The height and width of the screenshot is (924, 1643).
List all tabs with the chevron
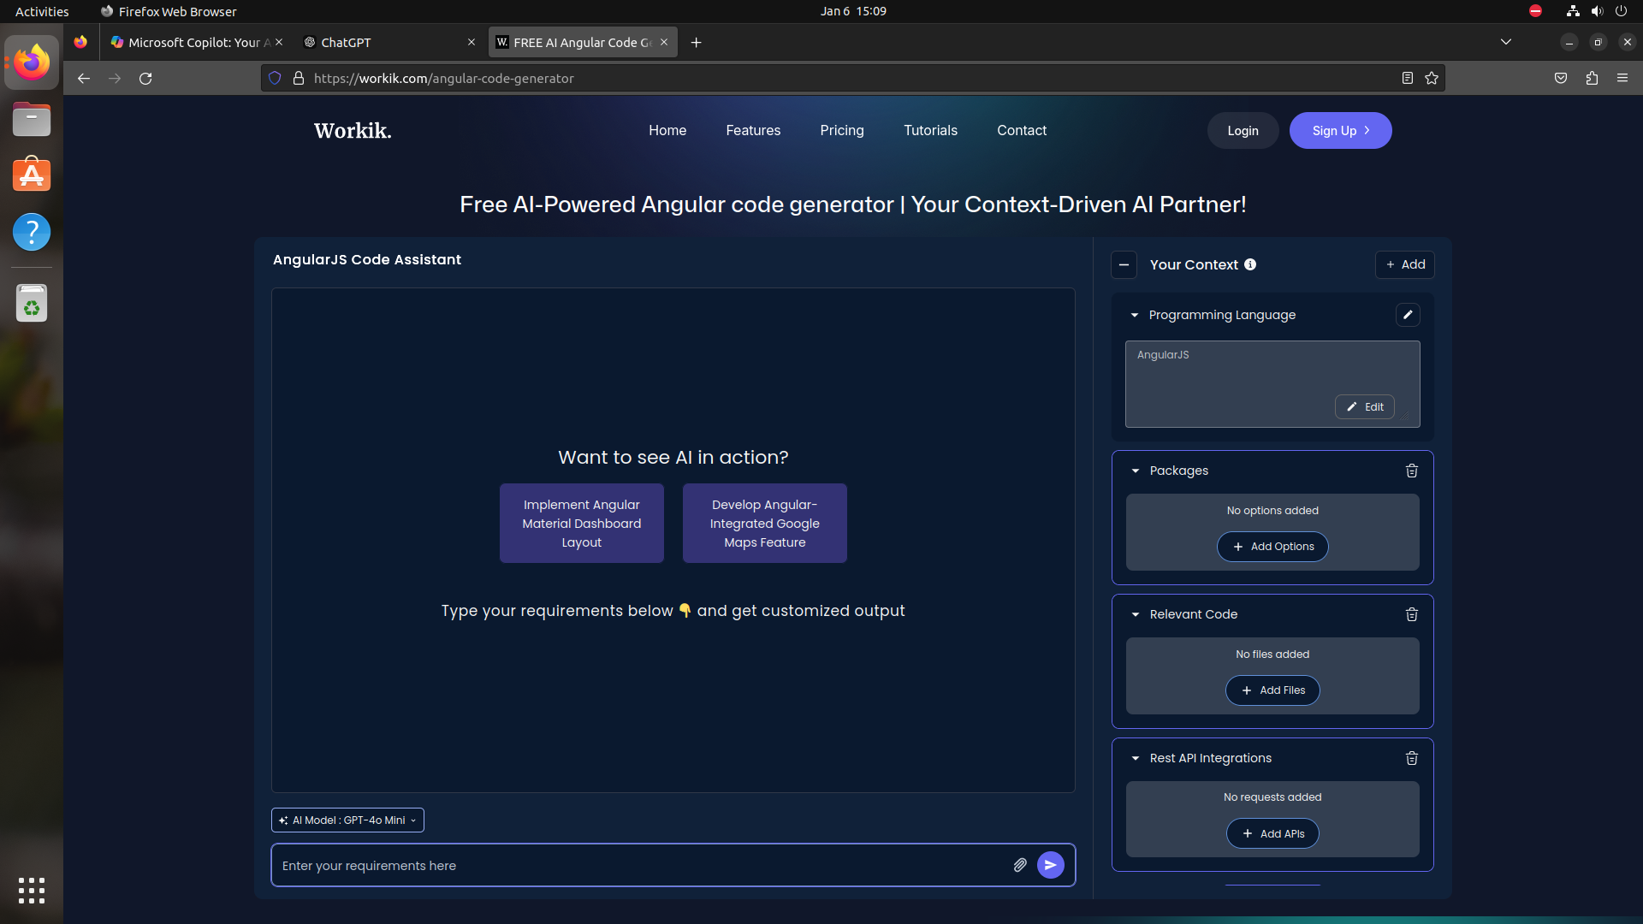(x=1506, y=42)
